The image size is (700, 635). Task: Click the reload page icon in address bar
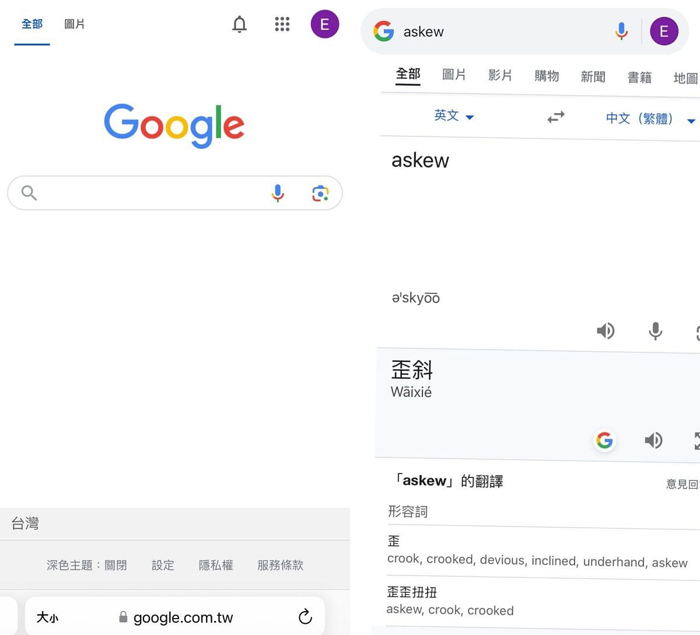[305, 617]
